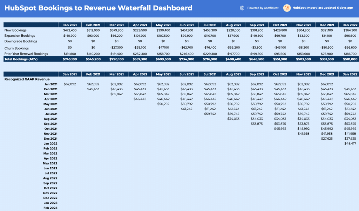Click the Total Bookings (ACV) row label
The height and width of the screenshot is (211, 359).
(21, 59)
